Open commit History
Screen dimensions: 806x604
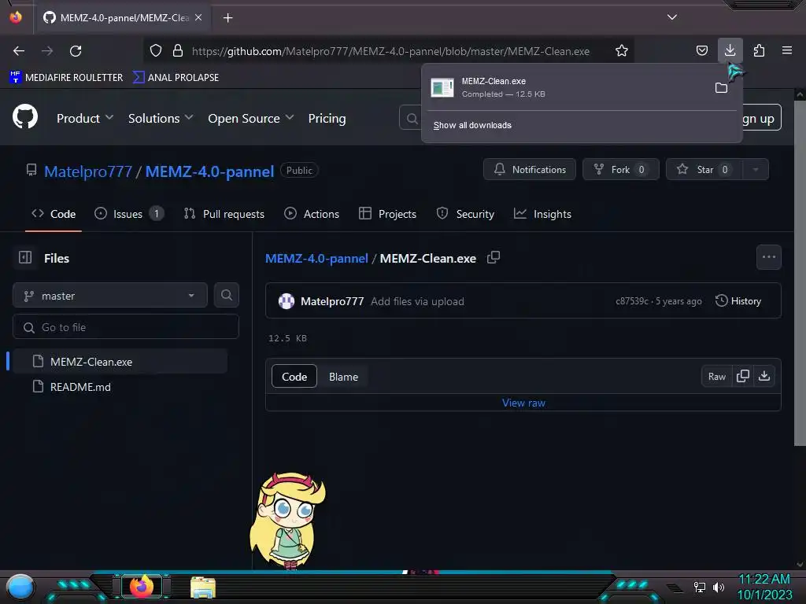tap(738, 301)
